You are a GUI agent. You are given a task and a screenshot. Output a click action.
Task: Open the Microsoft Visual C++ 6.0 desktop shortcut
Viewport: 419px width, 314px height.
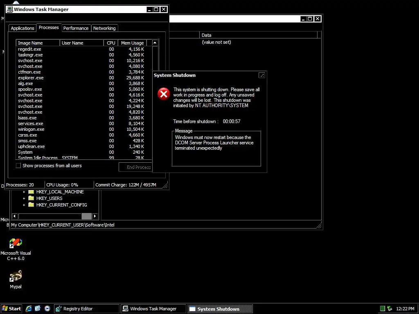16,249
